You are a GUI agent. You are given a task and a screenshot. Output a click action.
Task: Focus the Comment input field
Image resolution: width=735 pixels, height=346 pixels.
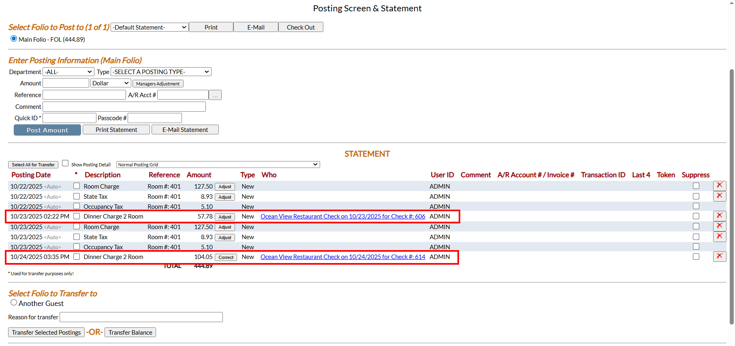[x=124, y=106]
